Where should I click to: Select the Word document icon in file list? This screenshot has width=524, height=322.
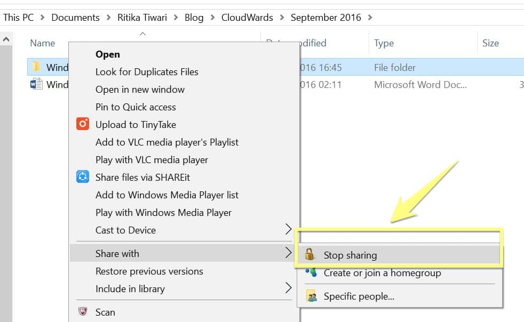[36, 84]
